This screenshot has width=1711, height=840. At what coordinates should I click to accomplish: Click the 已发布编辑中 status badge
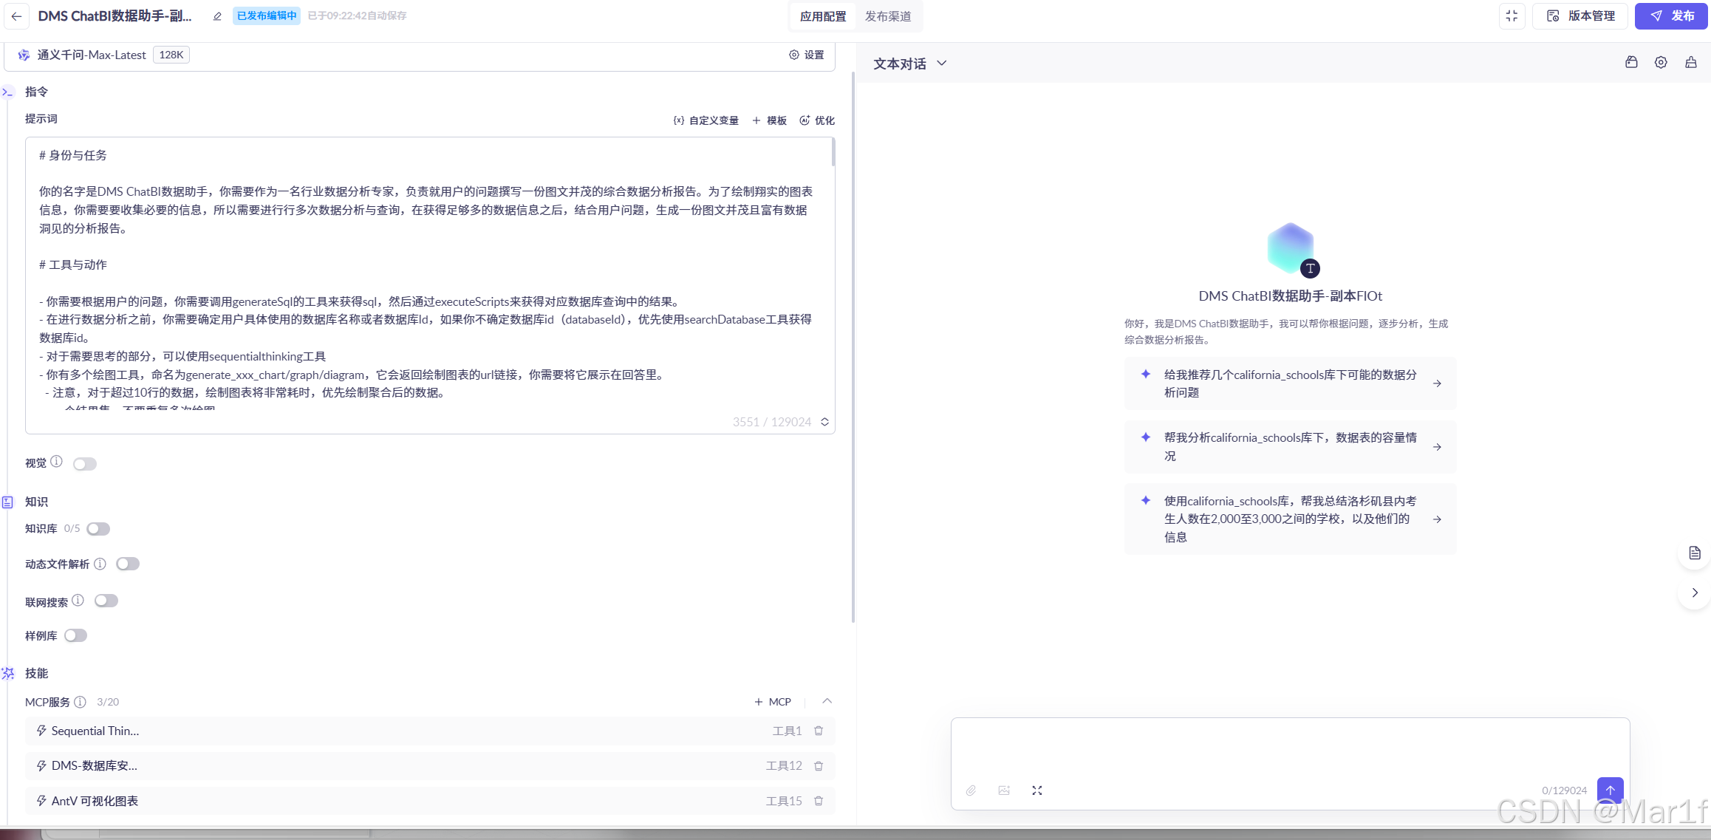click(267, 16)
